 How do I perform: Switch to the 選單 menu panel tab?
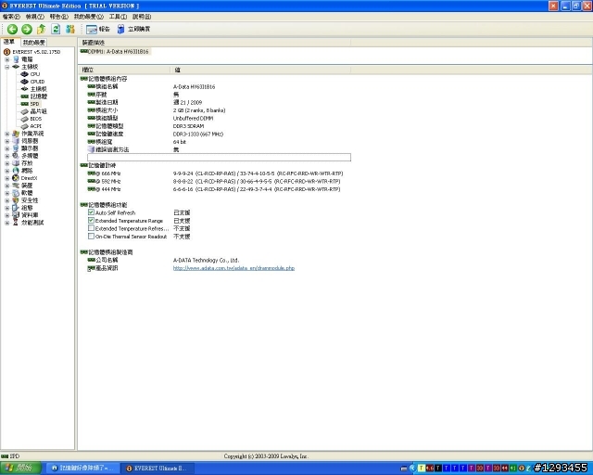(x=9, y=42)
